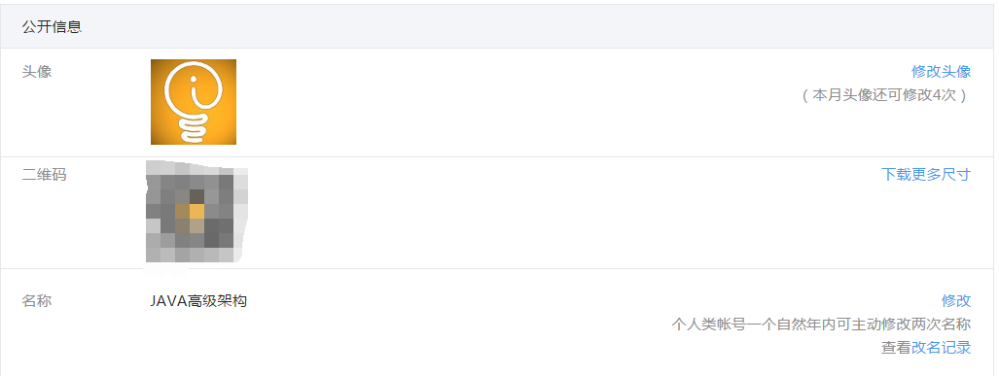Select the 二维码 row label
Viewport: 999px width, 376px height.
pos(44,174)
